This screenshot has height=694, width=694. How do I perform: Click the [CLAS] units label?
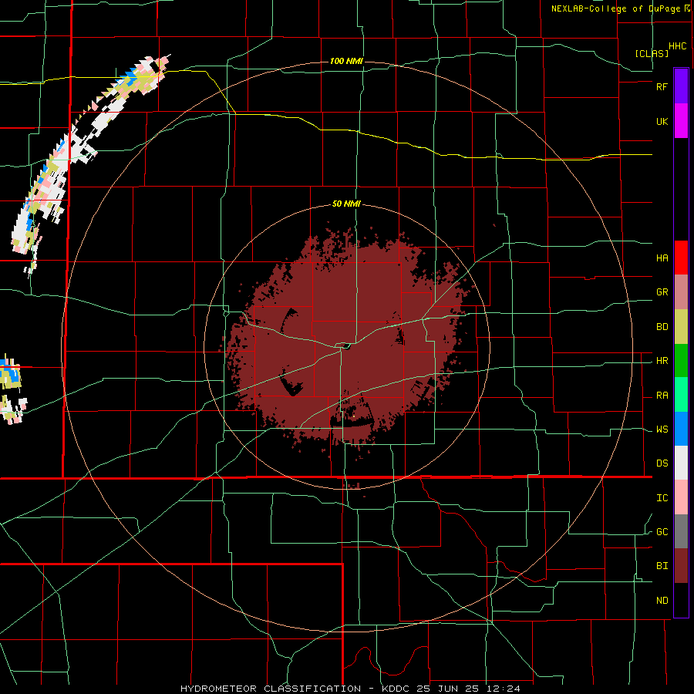click(x=652, y=53)
